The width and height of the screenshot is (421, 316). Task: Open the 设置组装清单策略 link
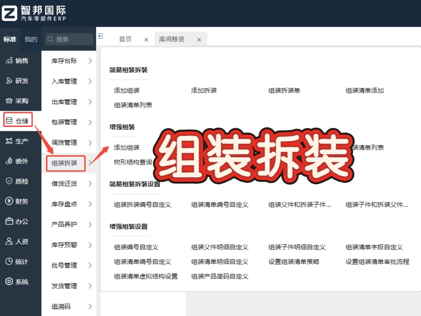tap(294, 262)
